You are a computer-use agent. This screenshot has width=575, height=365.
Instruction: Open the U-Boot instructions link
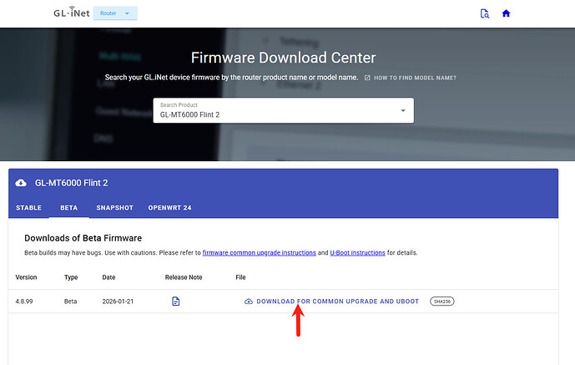click(x=357, y=253)
